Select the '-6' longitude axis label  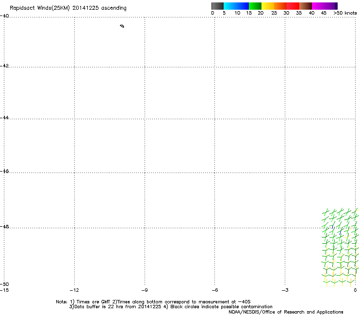pos(215,290)
